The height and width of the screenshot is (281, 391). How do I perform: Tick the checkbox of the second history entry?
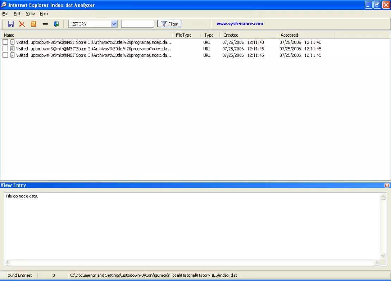tap(5, 48)
